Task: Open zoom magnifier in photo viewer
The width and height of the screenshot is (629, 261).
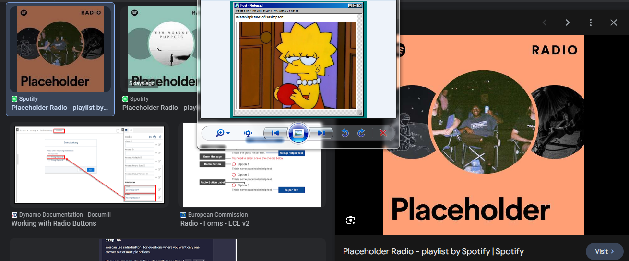Action: click(x=221, y=133)
